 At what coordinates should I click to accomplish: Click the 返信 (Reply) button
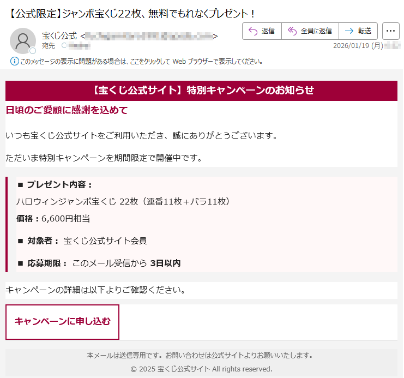pos(262,31)
